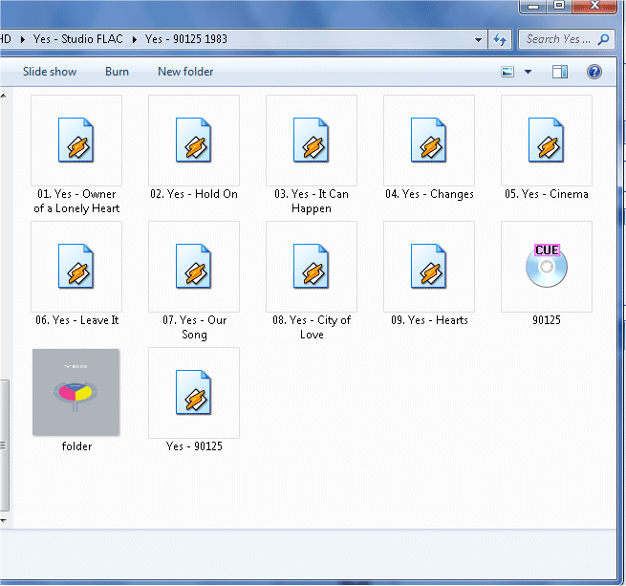Click the search magnifier icon
626x586 pixels.
pos(603,39)
